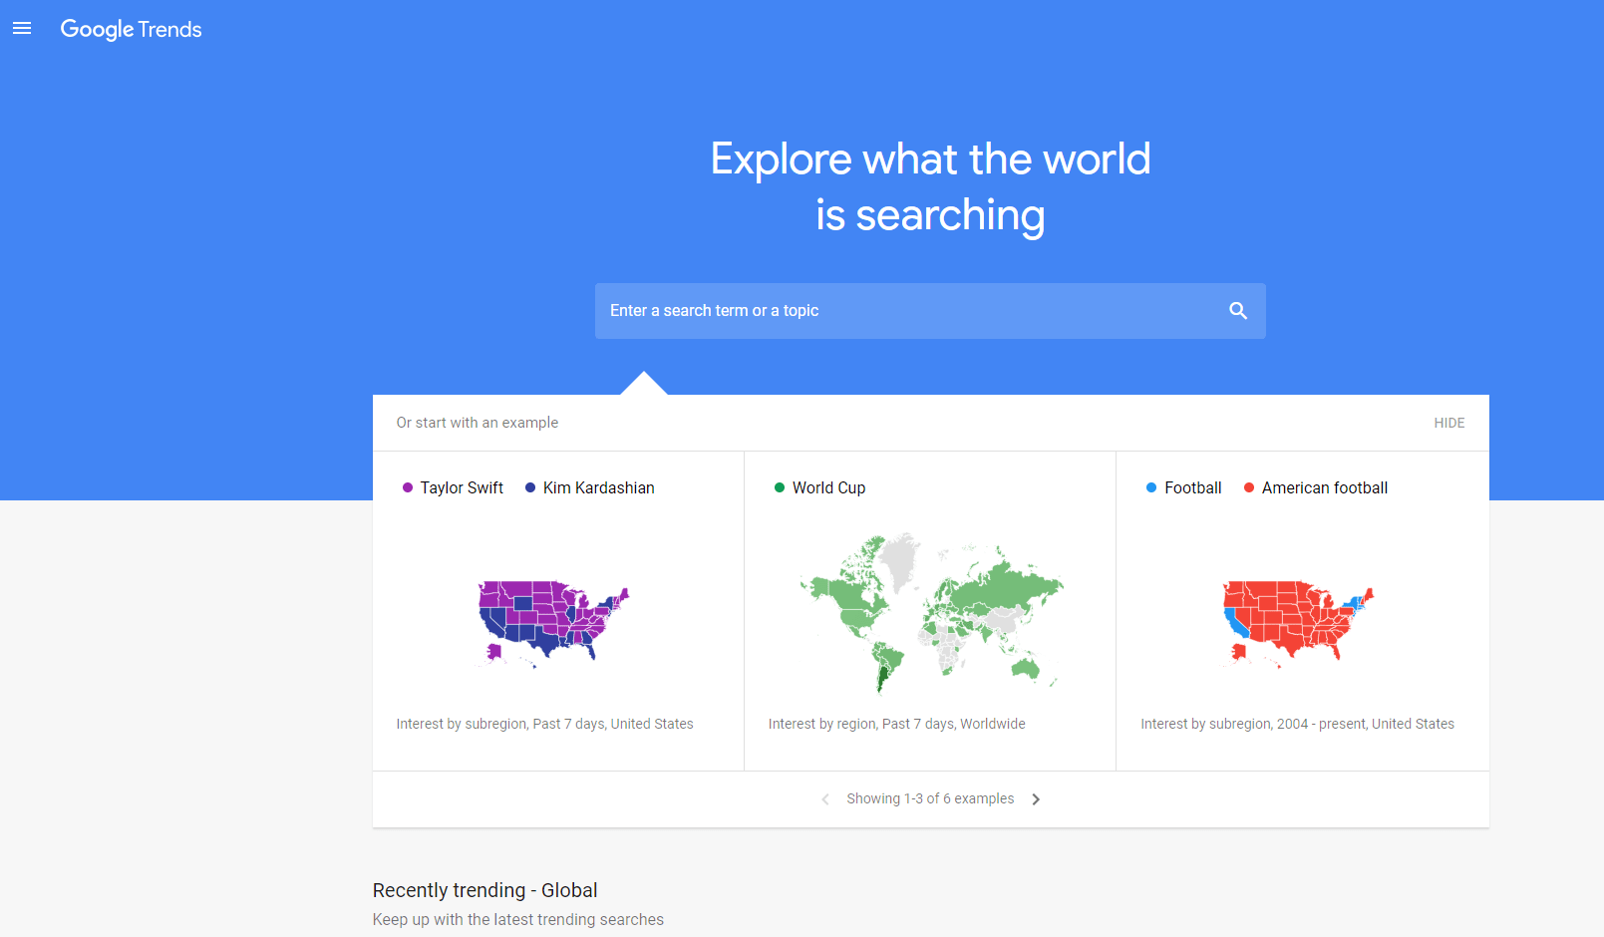Click 'Explore what the world is searching' headline
Screen dimensions: 1604x937
coord(931,187)
